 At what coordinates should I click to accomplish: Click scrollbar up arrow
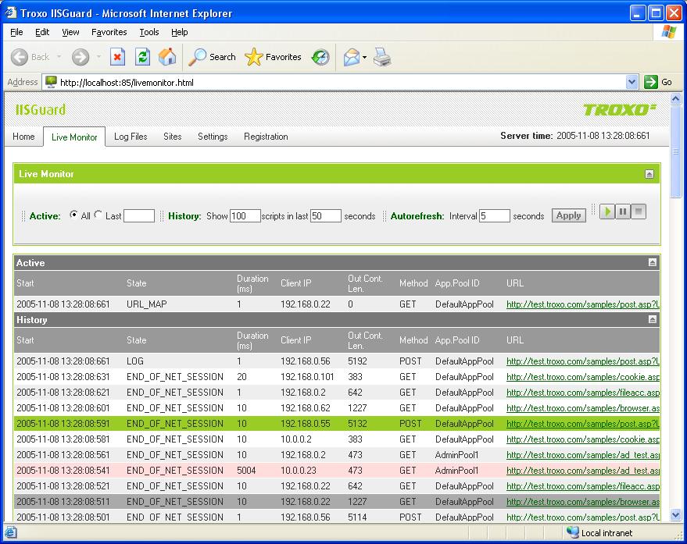(x=675, y=98)
